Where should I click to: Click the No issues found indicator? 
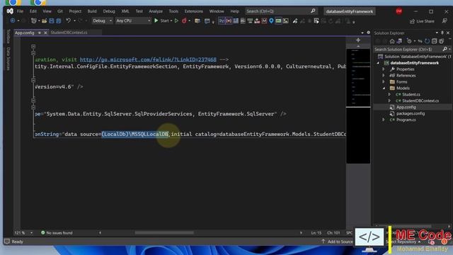coord(57,233)
